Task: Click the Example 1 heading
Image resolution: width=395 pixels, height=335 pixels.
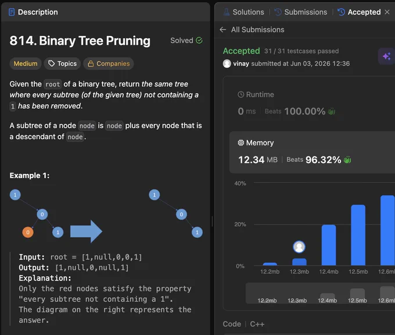Action: click(x=30, y=176)
